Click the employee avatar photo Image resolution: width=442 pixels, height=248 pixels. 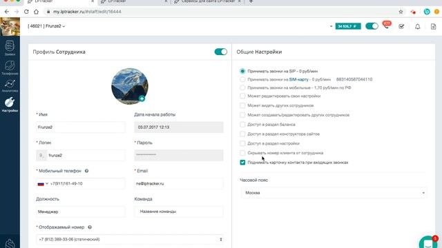(130, 86)
